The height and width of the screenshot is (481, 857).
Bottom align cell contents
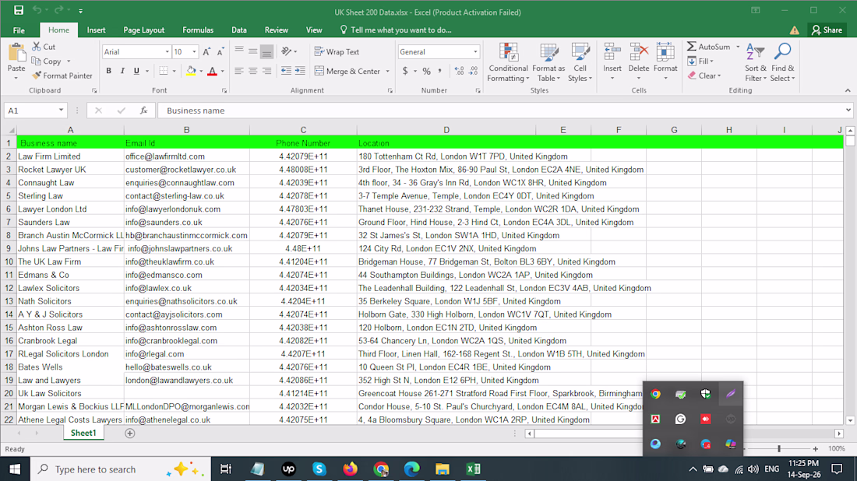266,52
